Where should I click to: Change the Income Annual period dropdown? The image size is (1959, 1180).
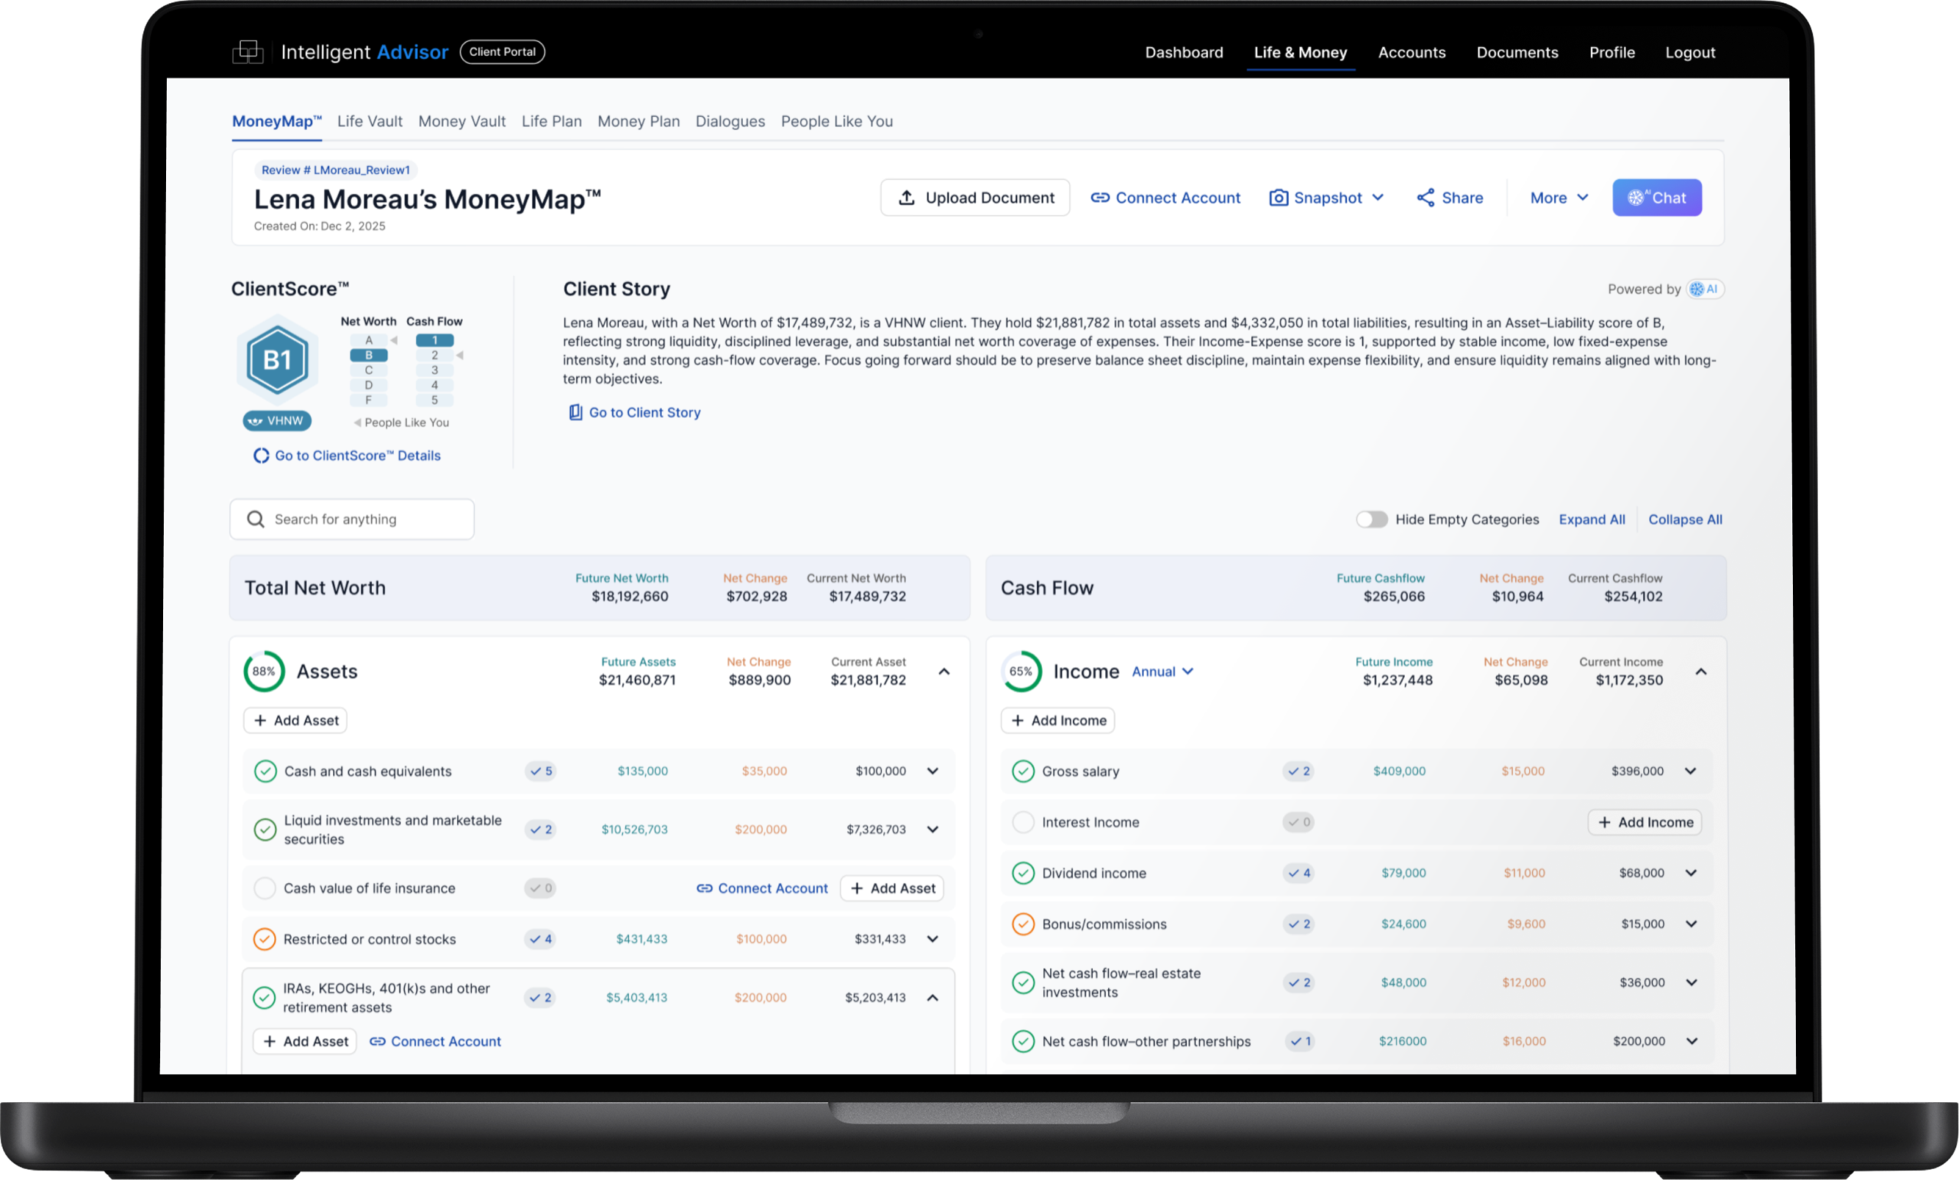click(x=1162, y=672)
